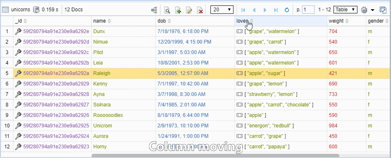Click the page number input field
Viewport: 391px width, 158px height.
click(x=308, y=10)
